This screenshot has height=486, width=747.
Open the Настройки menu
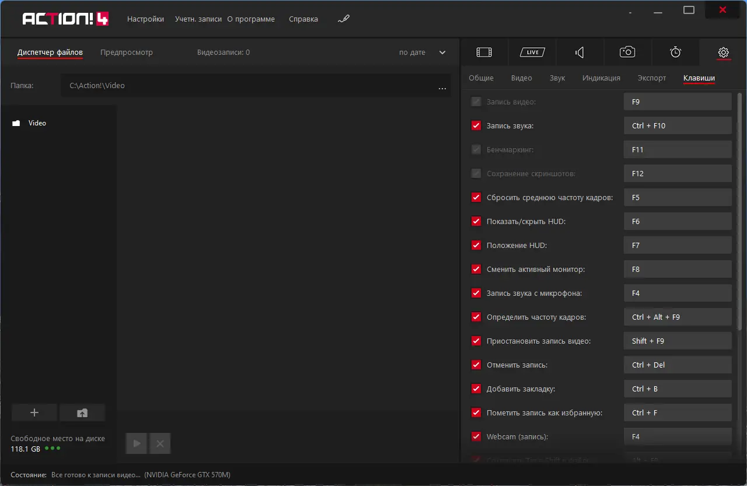coord(145,19)
